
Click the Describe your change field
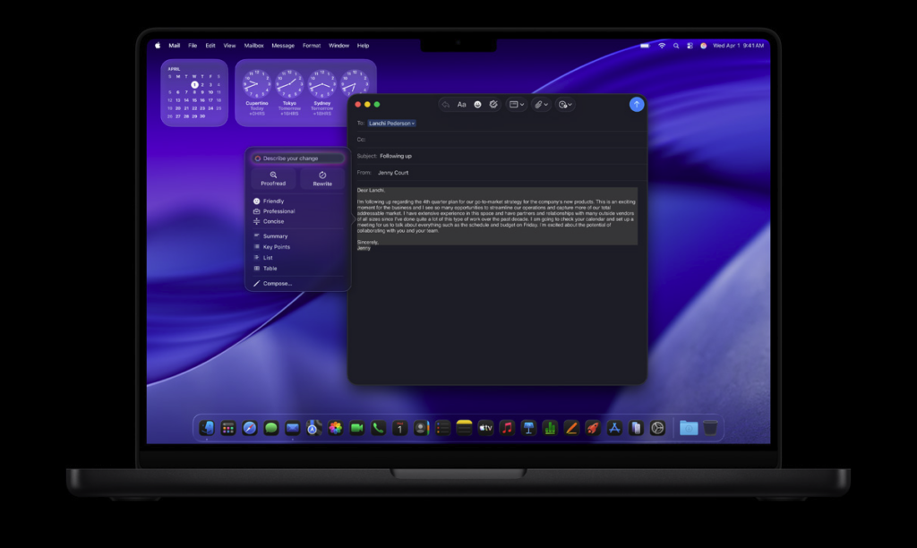(x=300, y=158)
